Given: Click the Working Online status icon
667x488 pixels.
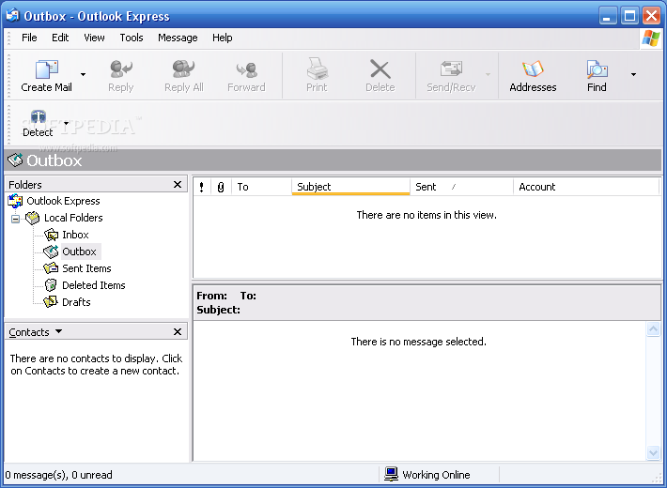Looking at the screenshot, I should click(391, 474).
